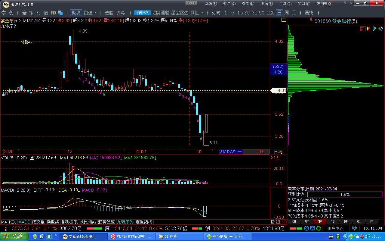This screenshot has height=241, width=385.
Task: Select the 分时 intraday chart
Action: click(x=216, y=13)
